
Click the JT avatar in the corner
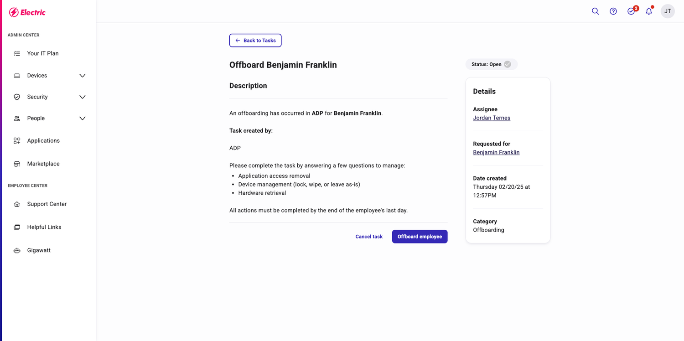click(668, 11)
